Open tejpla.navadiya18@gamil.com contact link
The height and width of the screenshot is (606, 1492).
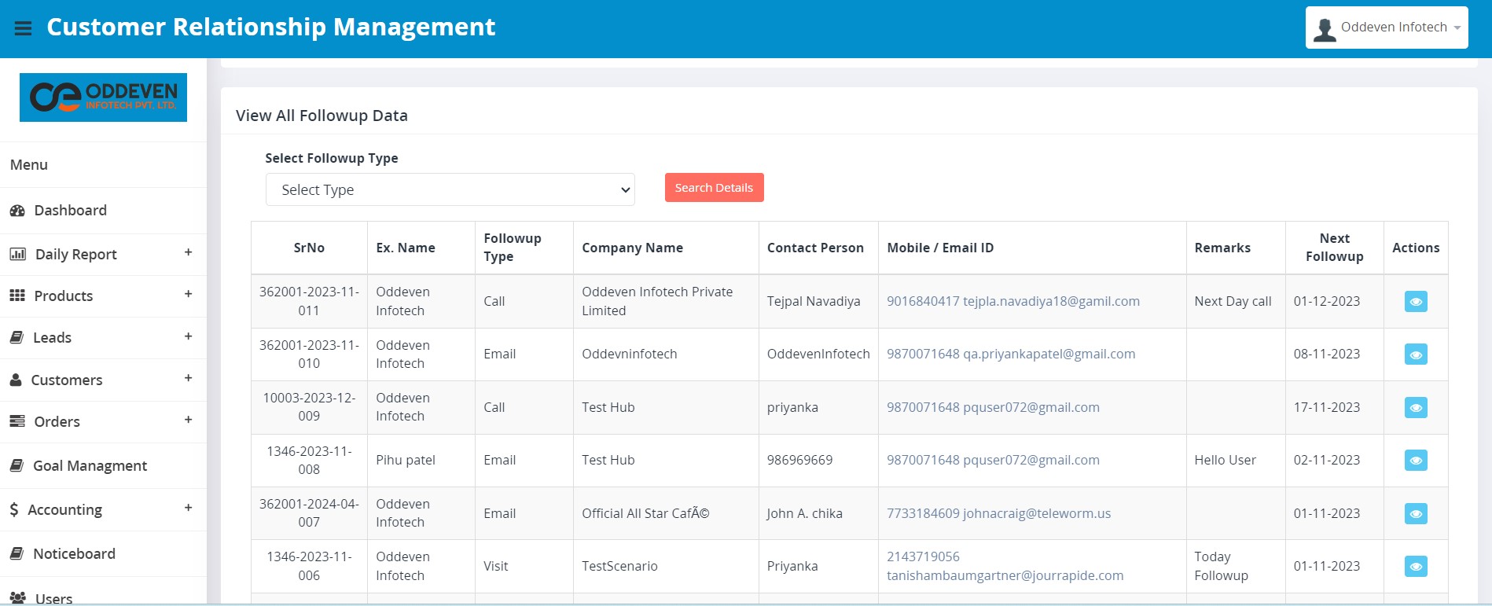click(1050, 301)
